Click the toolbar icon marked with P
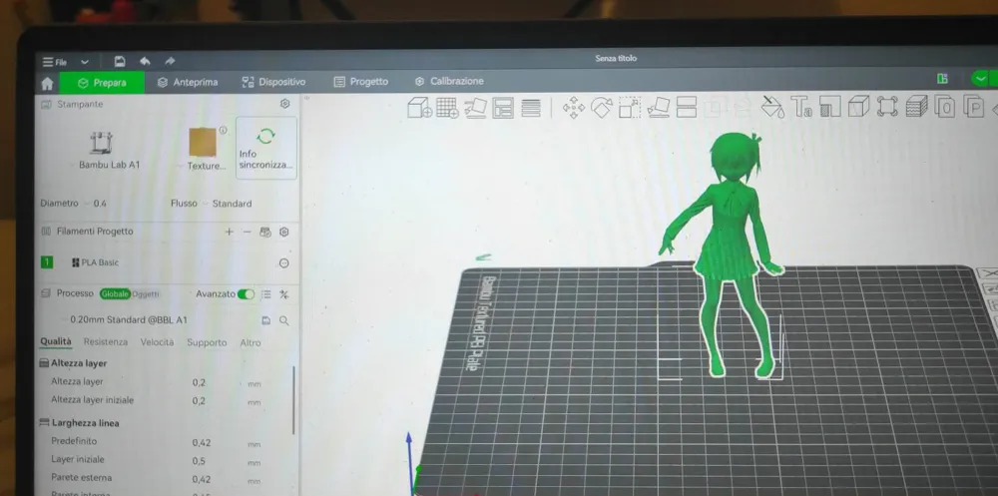The image size is (998, 496). [974, 107]
